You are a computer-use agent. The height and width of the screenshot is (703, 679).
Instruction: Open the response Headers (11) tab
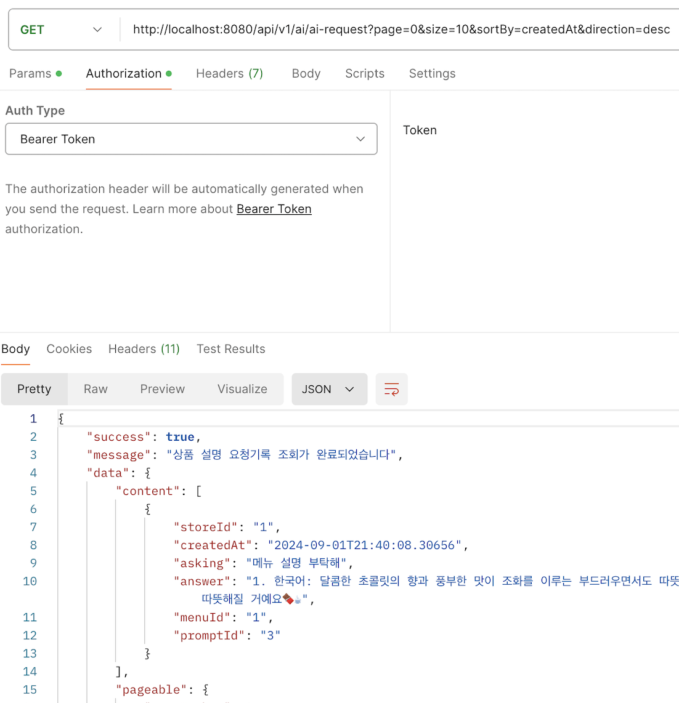click(144, 349)
